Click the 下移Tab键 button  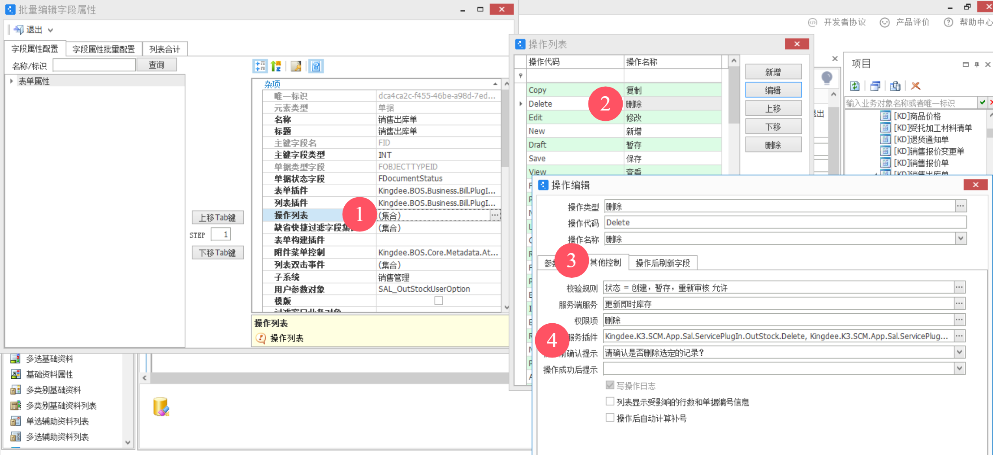pos(218,253)
